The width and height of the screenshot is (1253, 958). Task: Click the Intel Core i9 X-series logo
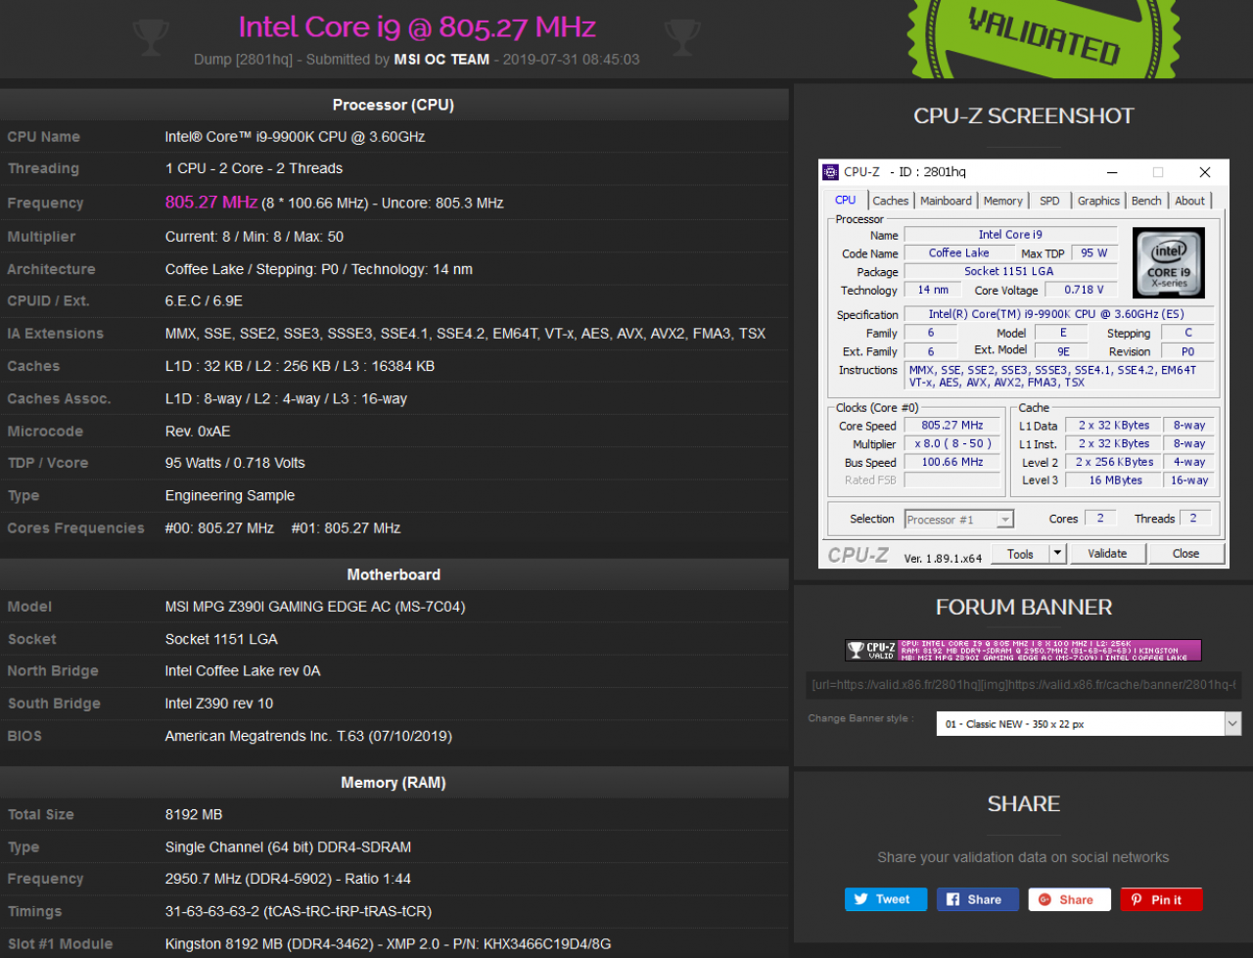pos(1169,262)
